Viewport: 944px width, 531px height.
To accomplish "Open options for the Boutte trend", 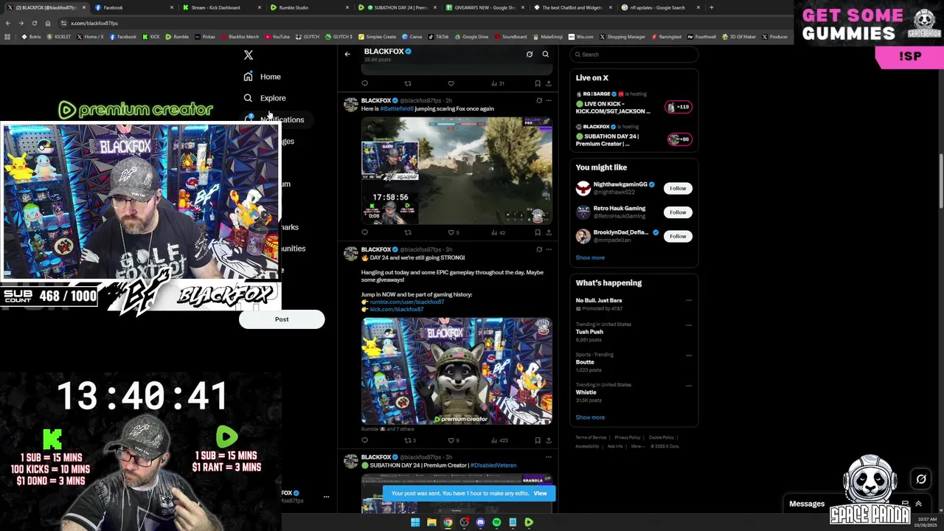I will 689,355.
